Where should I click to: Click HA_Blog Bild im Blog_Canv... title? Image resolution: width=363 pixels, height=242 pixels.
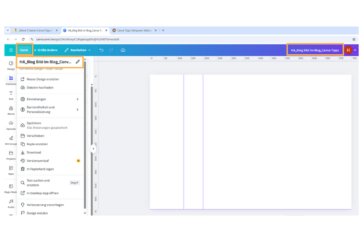tap(45, 62)
